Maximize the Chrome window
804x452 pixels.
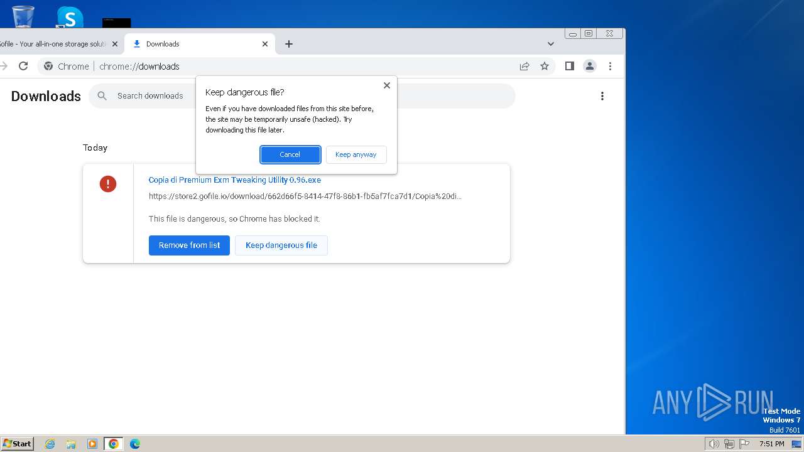tap(589, 34)
